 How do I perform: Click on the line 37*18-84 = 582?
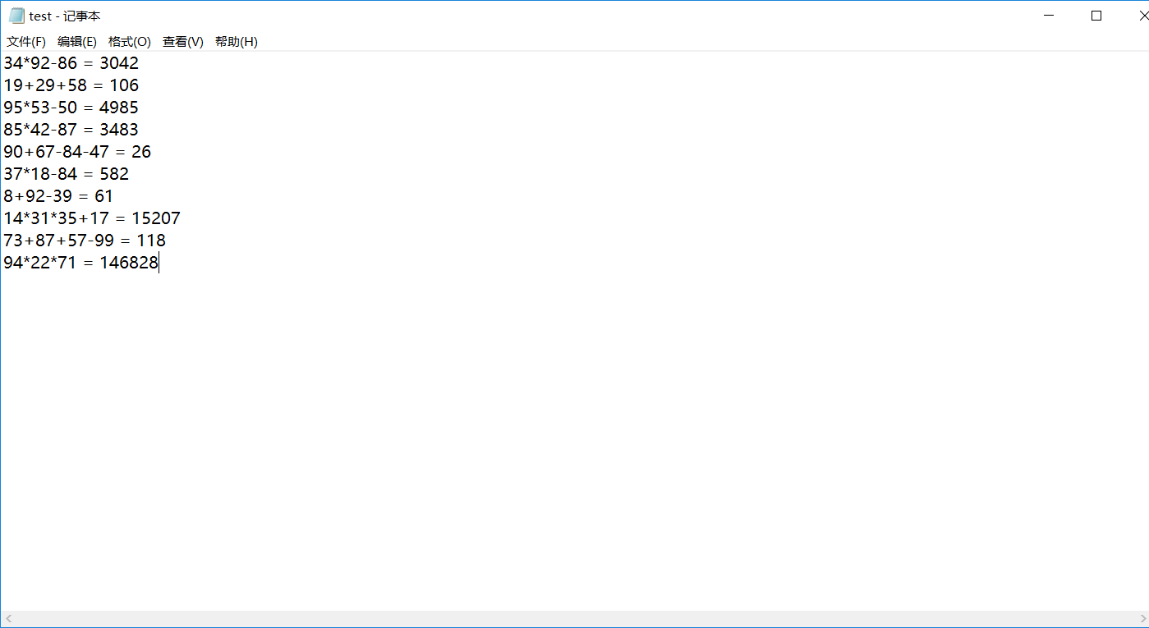(x=66, y=174)
